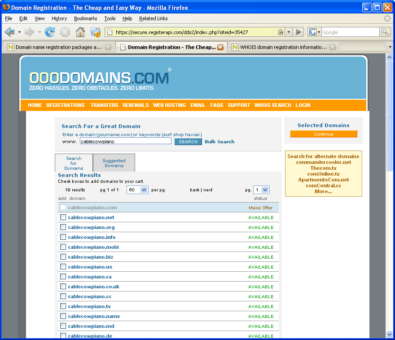Viewport: 395px width, 340px height.
Task: Click the domain search text field
Action: [x=126, y=141]
